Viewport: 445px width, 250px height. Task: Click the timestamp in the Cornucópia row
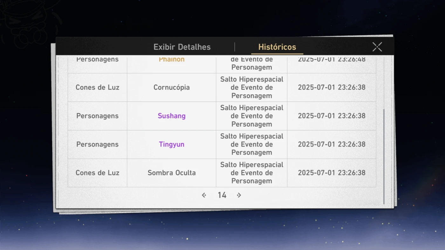[x=332, y=87]
